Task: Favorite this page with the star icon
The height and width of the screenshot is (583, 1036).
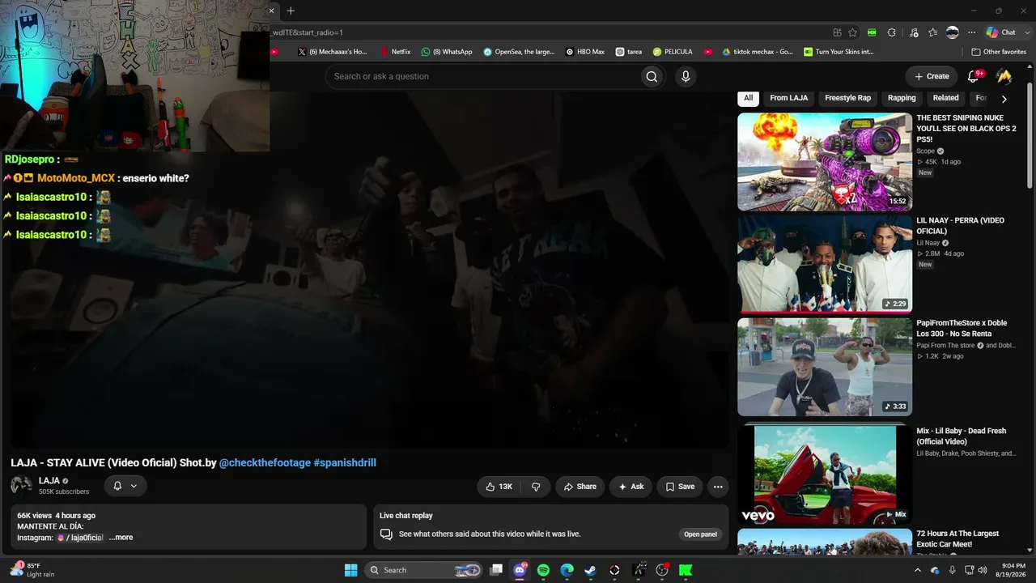Action: click(853, 32)
